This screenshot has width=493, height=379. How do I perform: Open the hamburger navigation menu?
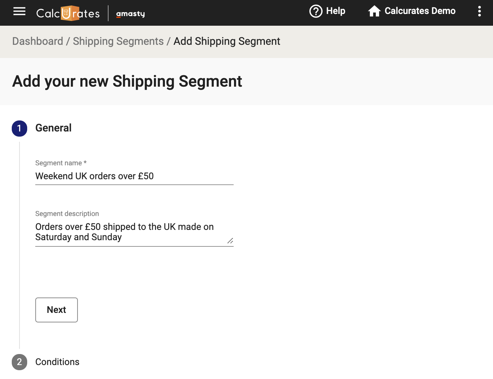tap(19, 11)
